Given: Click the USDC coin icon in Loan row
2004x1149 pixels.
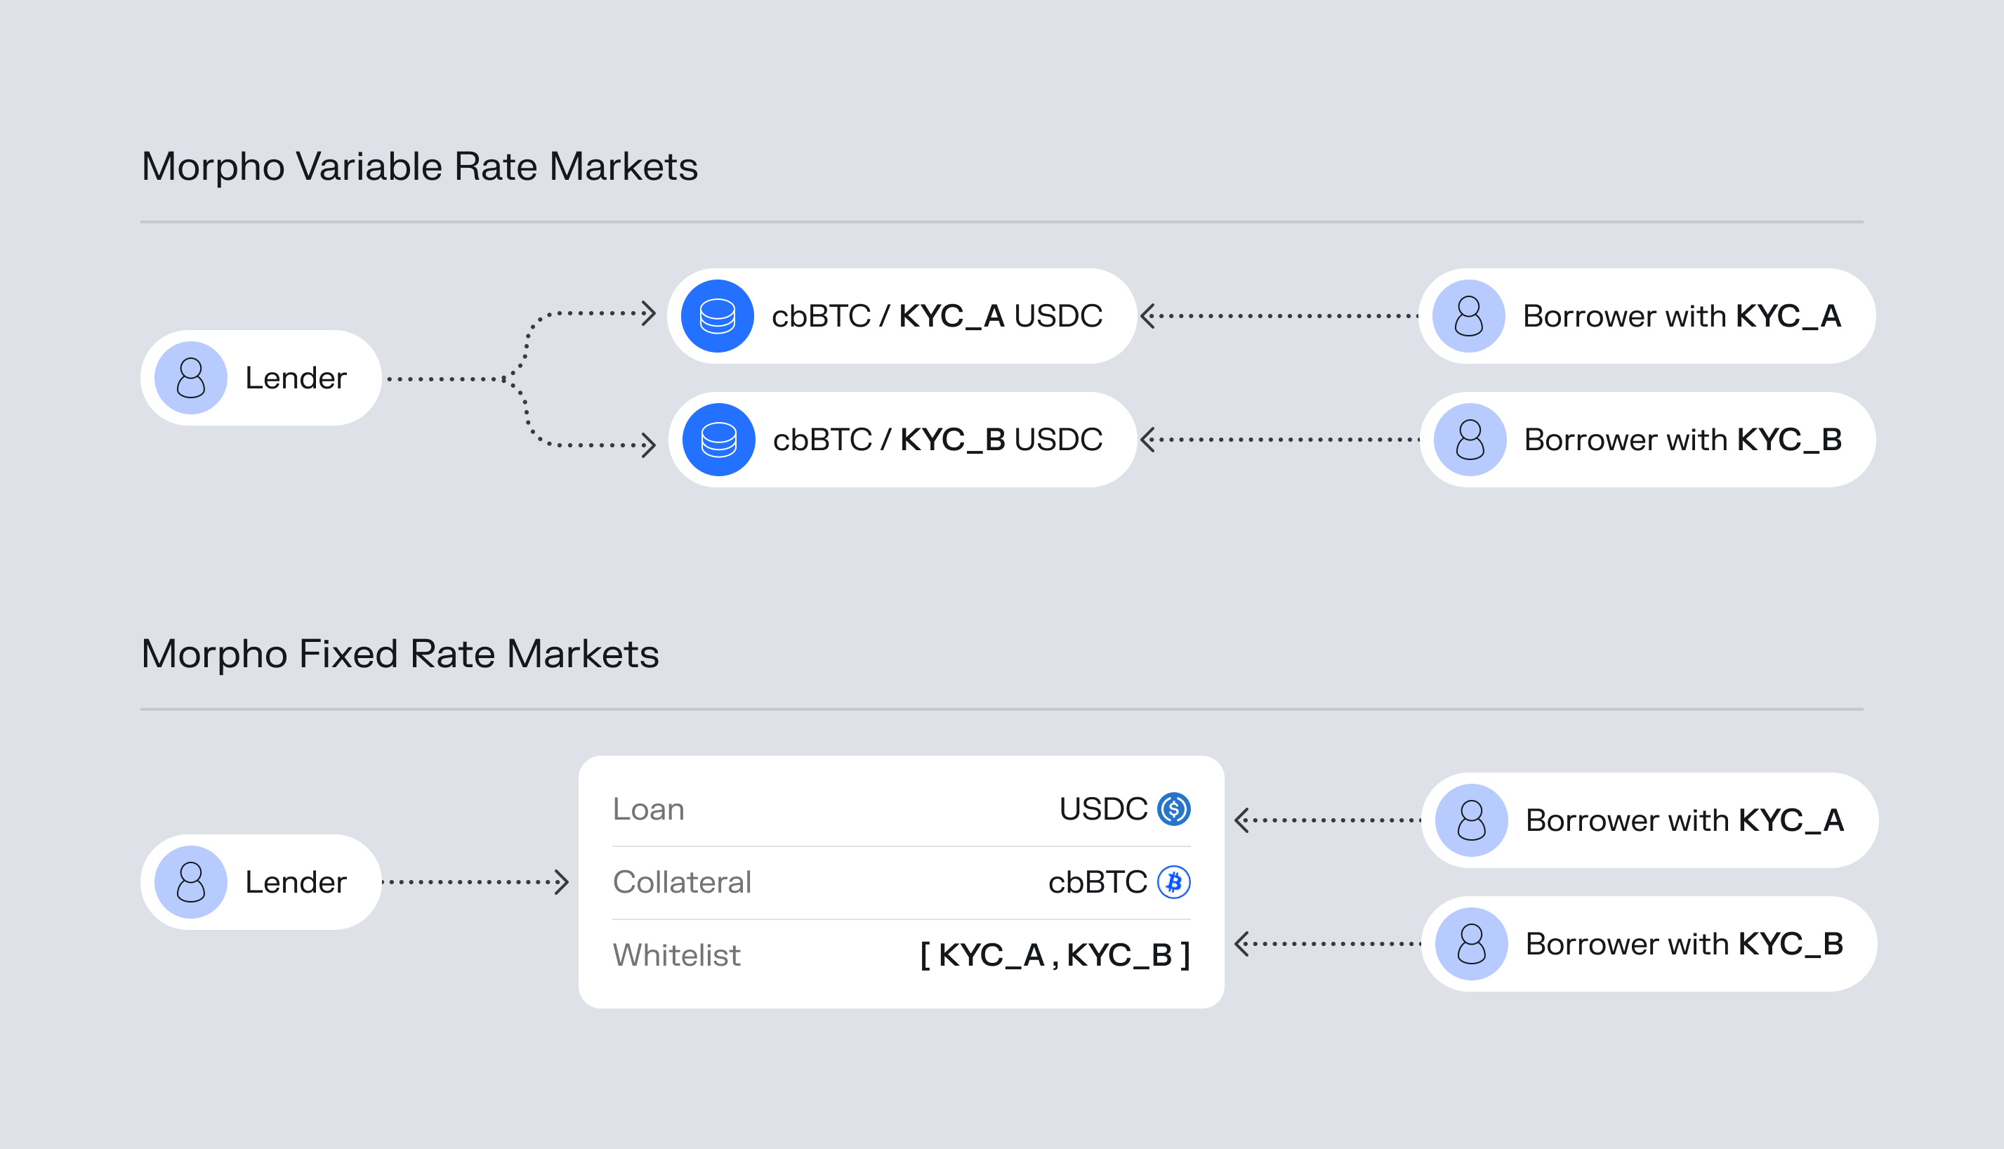Looking at the screenshot, I should [x=1174, y=809].
